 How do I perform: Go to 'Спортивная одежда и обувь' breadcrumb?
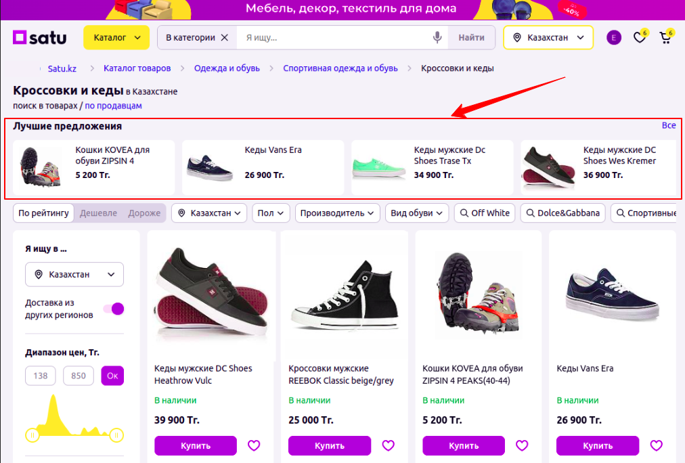click(x=340, y=68)
